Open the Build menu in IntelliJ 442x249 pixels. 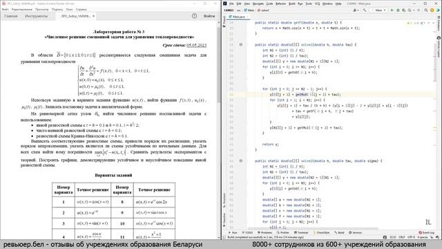(291, 3)
